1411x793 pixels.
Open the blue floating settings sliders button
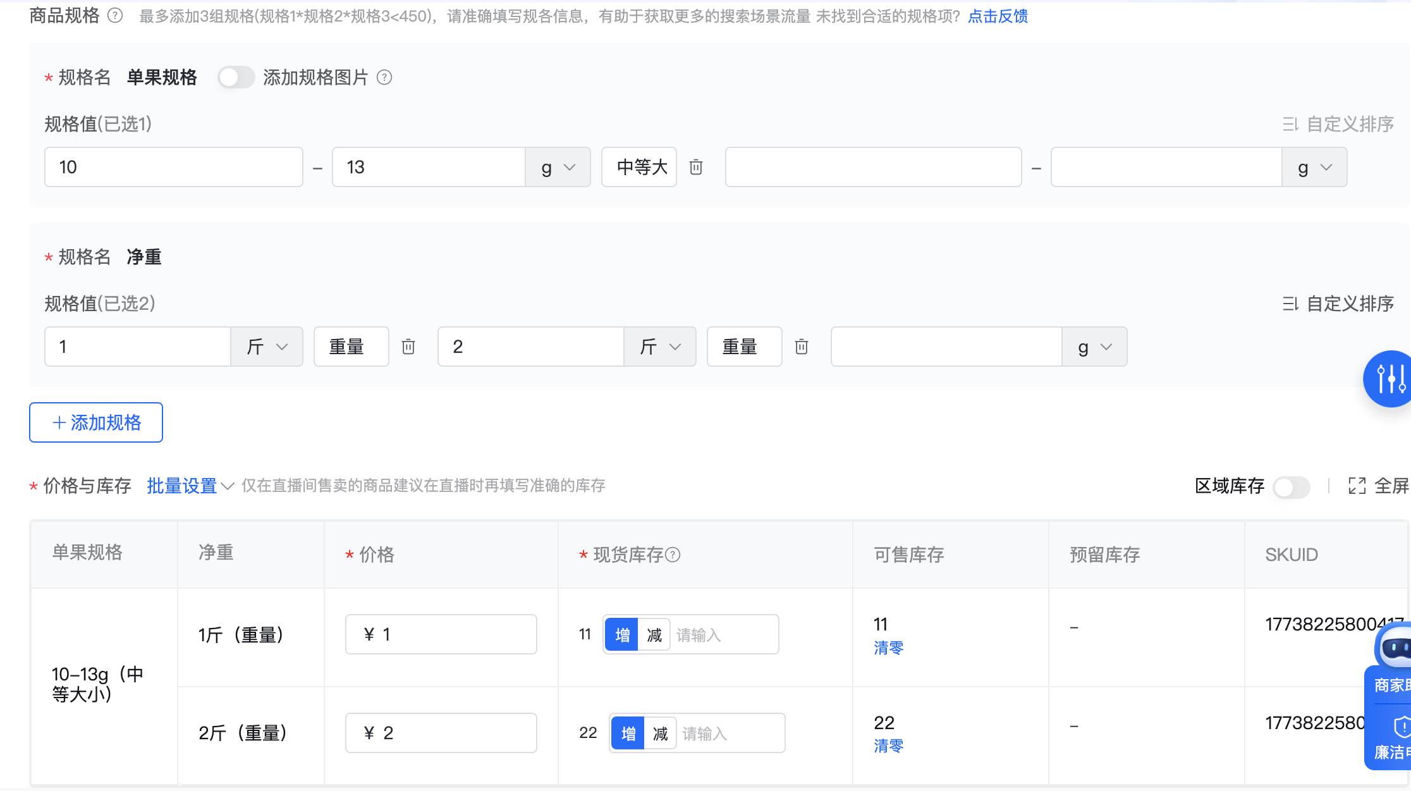tap(1390, 378)
